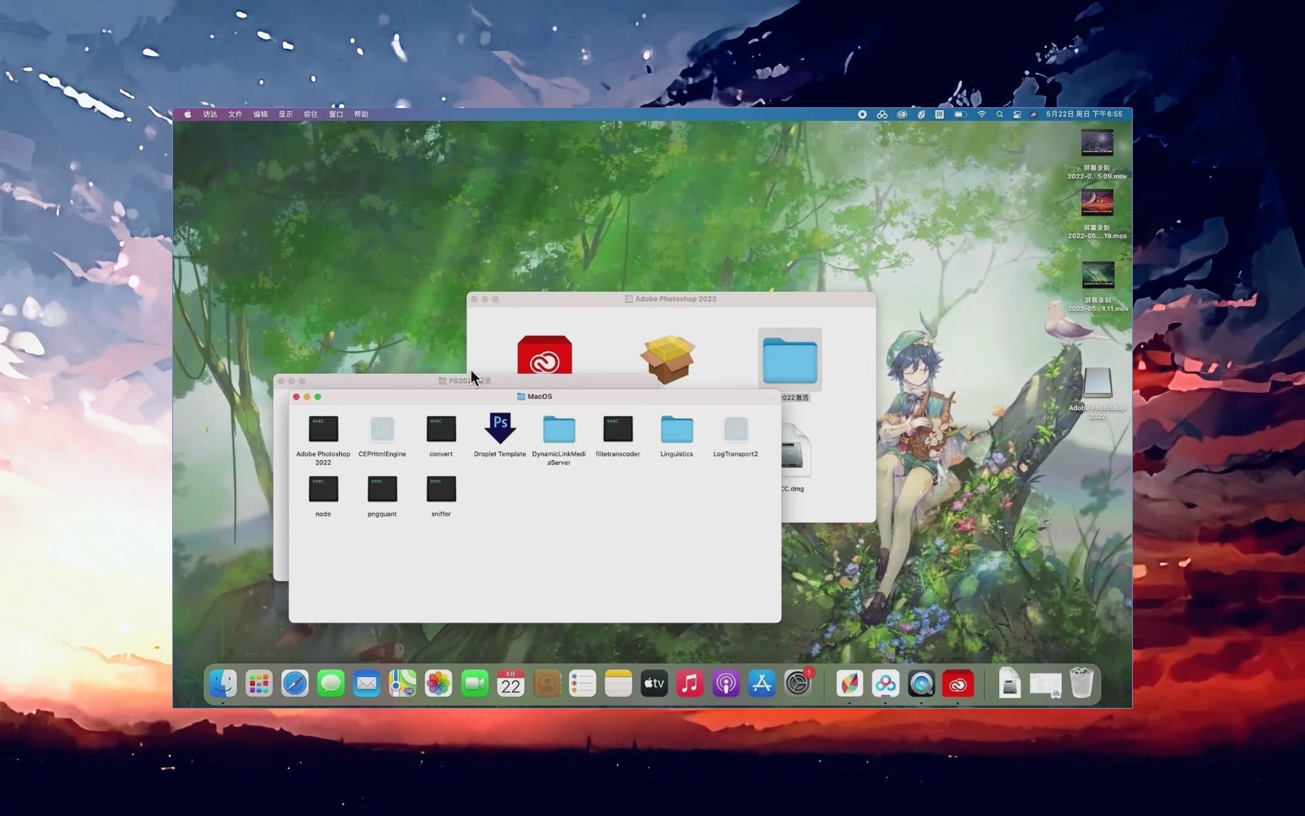The height and width of the screenshot is (816, 1305).
Task: Open Apple TV from the Dock
Action: point(654,684)
